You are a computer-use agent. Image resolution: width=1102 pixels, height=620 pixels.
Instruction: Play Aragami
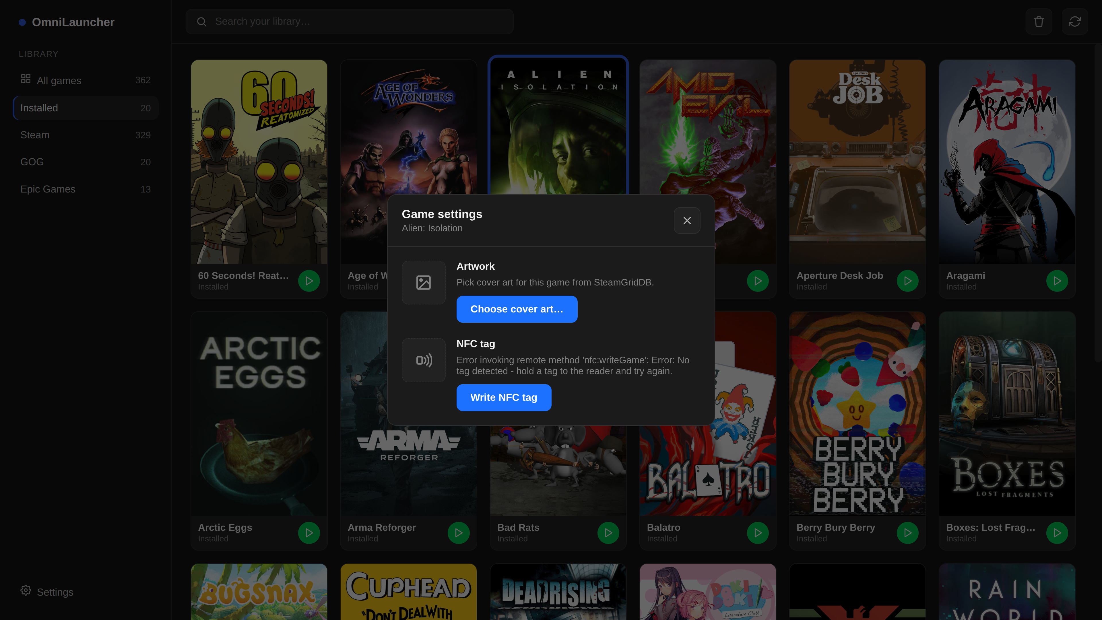point(1057,281)
